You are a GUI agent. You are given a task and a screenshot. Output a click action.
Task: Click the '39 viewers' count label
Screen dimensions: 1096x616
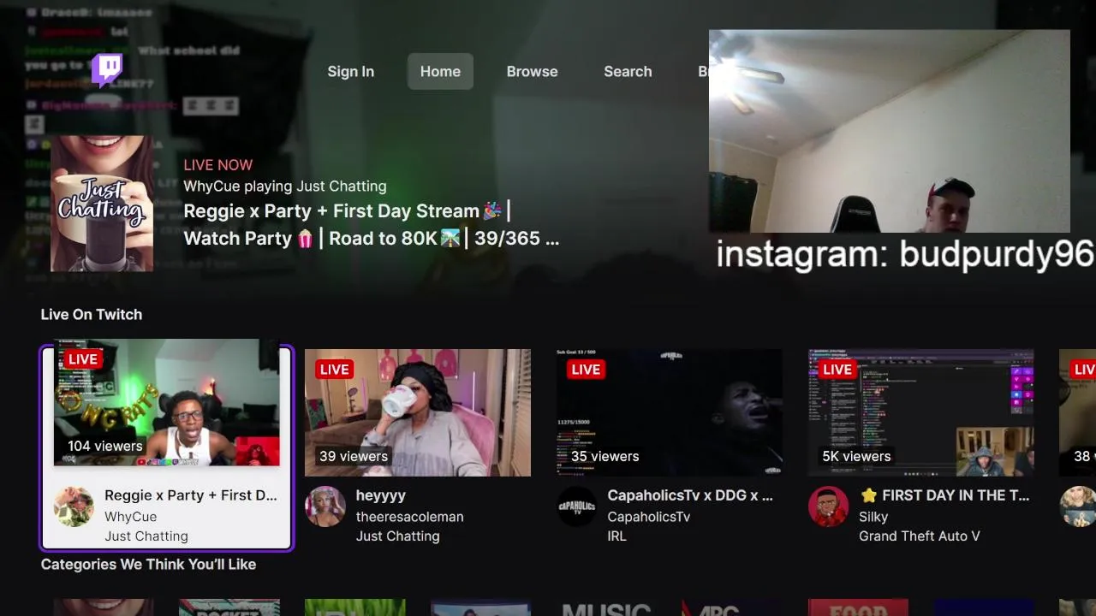click(x=354, y=456)
